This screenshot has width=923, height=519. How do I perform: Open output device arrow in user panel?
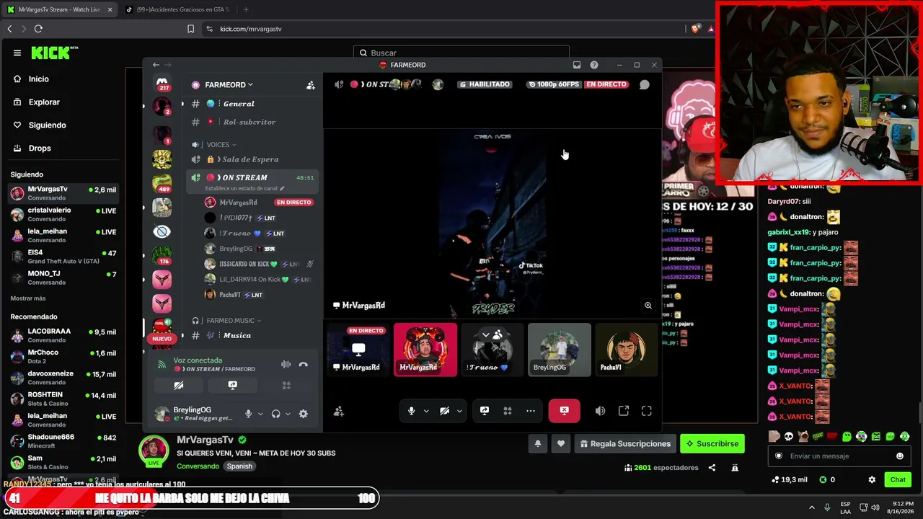tap(288, 414)
